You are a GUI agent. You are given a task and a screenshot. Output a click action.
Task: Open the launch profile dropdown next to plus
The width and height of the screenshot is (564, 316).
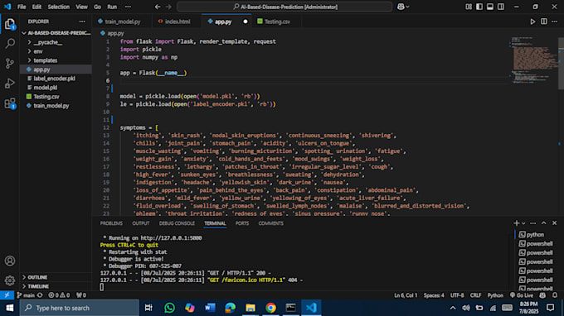click(523, 223)
